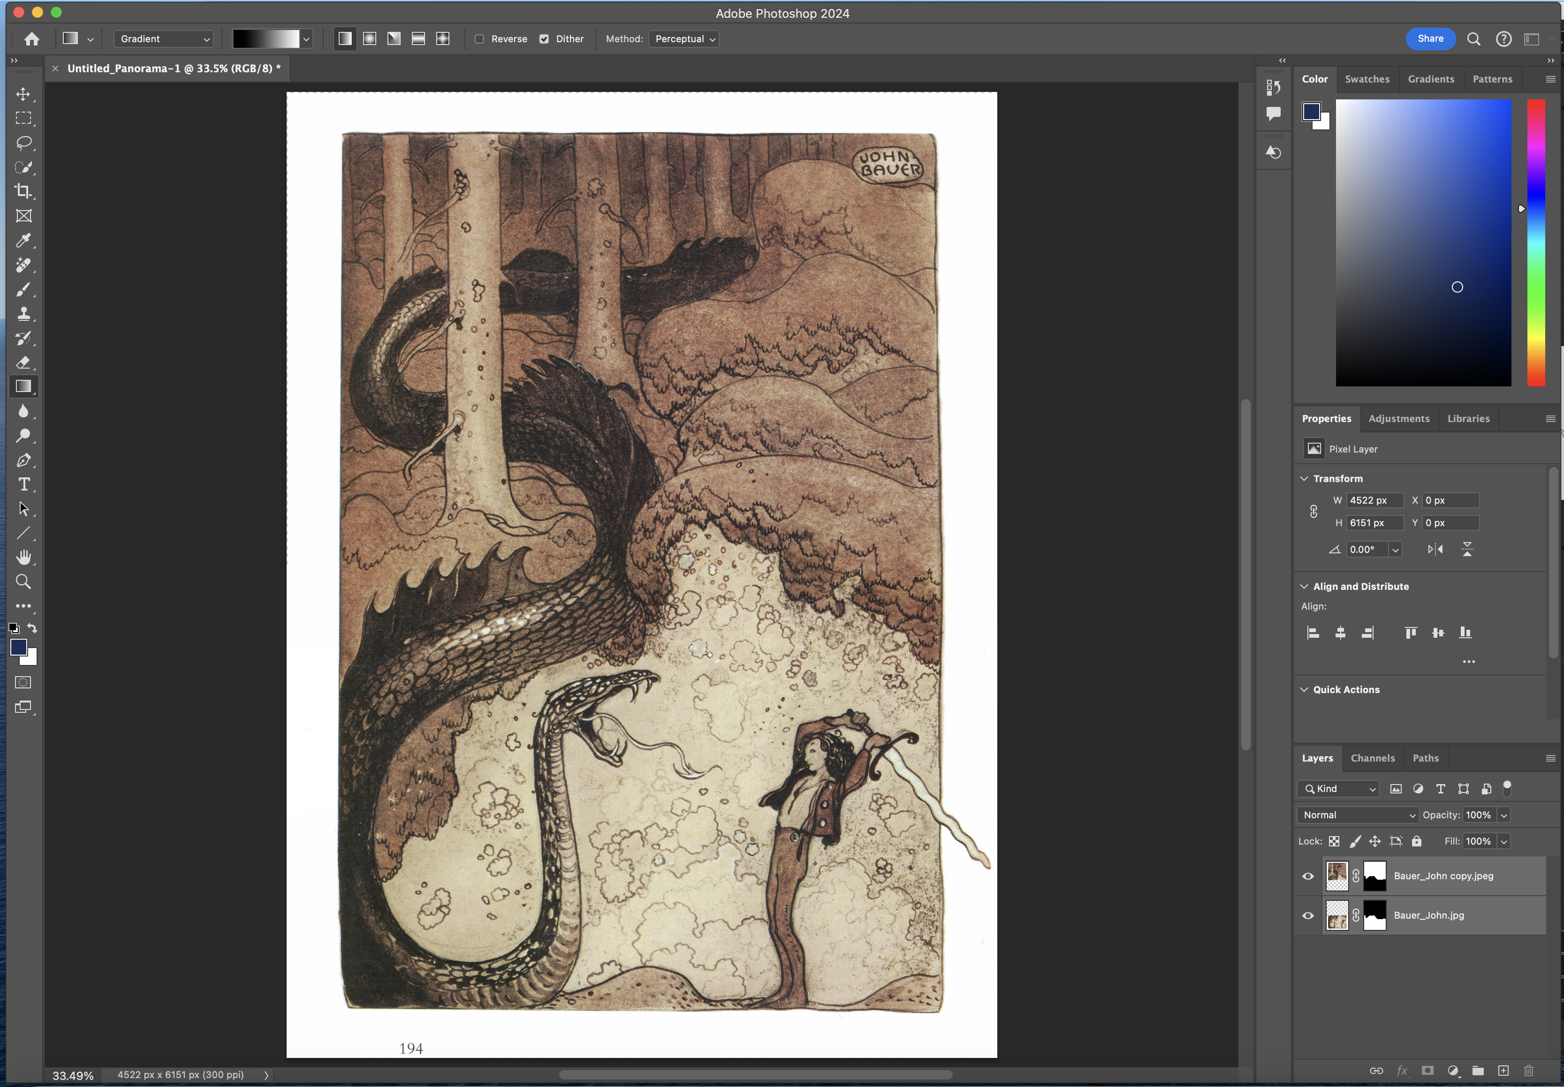Select the Path Selection tool
The image size is (1564, 1087).
tap(23, 509)
